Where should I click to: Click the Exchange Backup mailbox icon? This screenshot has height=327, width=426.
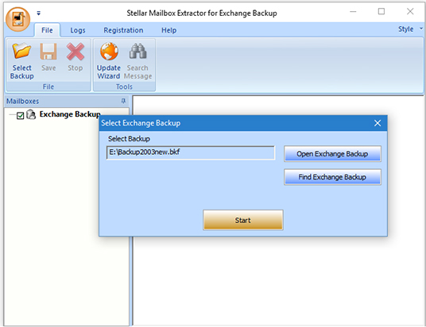point(31,114)
